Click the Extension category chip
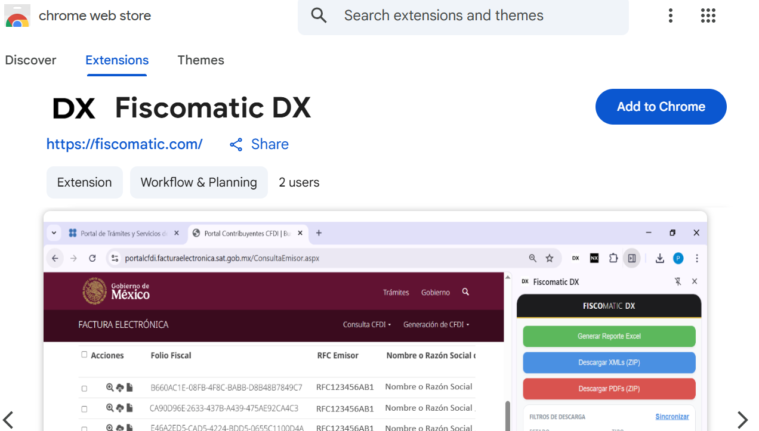 tap(85, 182)
